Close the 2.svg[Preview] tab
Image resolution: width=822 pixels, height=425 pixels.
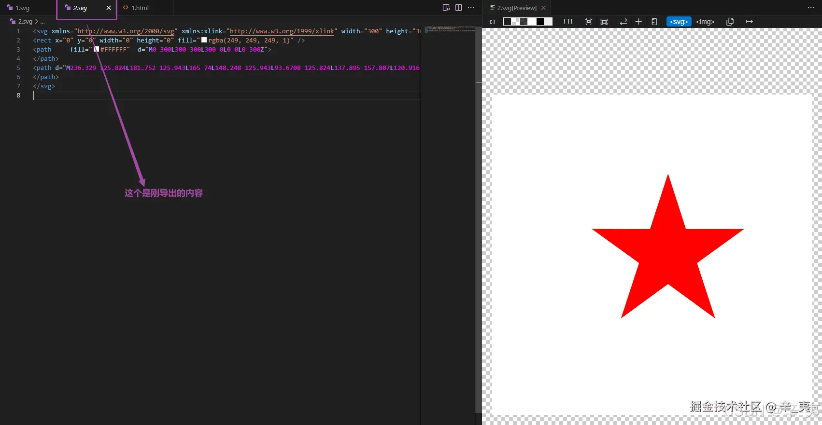[543, 8]
